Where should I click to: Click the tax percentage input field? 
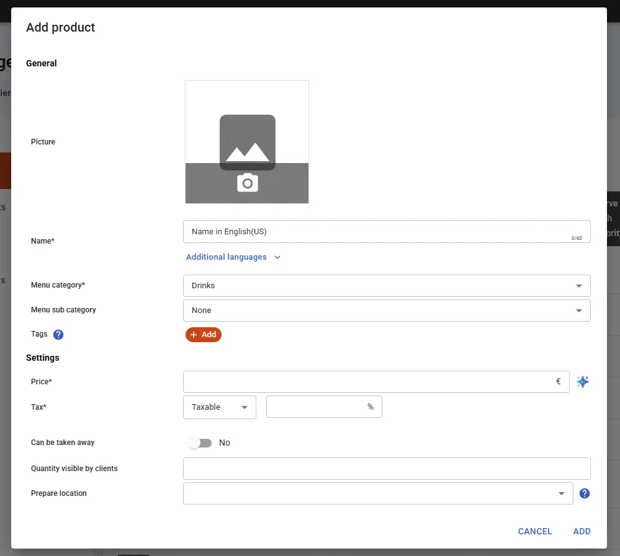click(317, 407)
